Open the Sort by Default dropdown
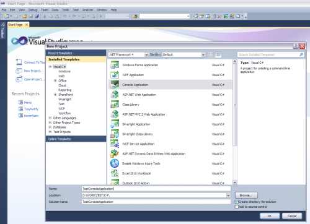 [203, 54]
